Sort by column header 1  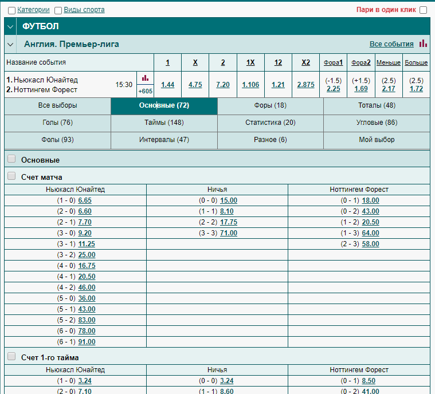pos(167,62)
